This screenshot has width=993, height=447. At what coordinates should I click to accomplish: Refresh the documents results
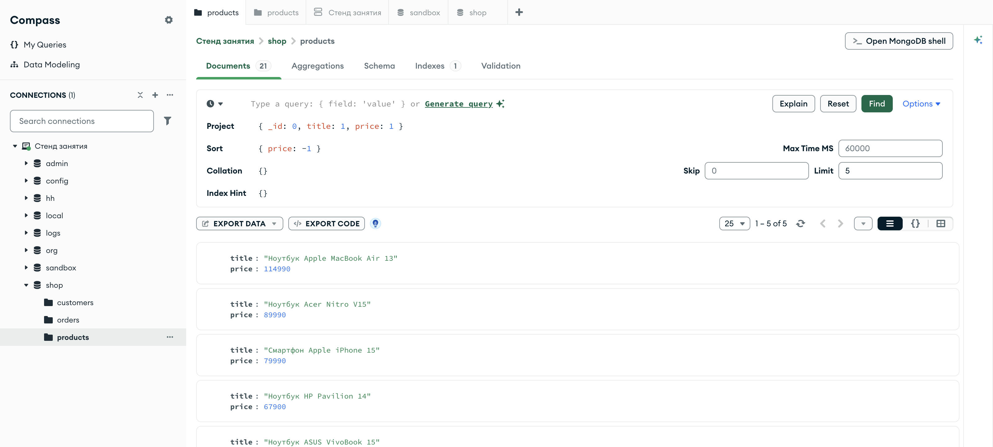[801, 224]
